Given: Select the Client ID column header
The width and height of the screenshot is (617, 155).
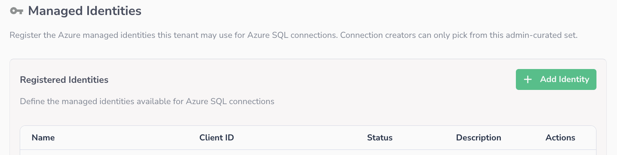Looking at the screenshot, I should tap(216, 138).
